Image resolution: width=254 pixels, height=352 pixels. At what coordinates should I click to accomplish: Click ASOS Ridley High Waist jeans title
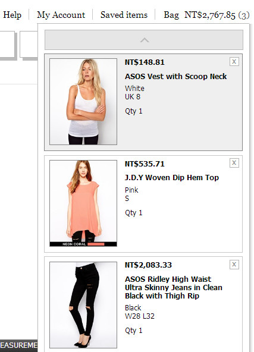[x=174, y=288]
